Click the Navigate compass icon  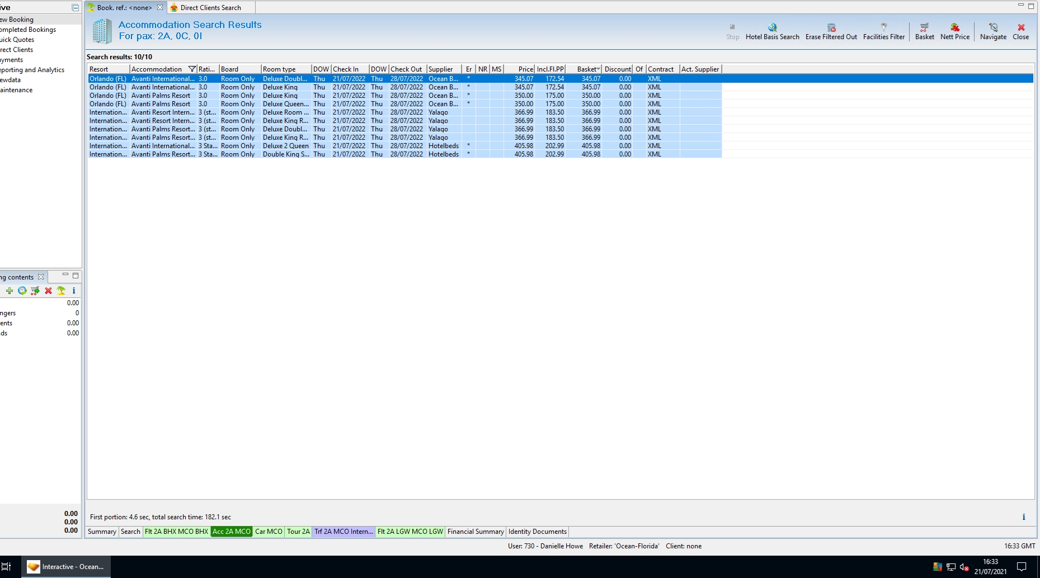[994, 27]
